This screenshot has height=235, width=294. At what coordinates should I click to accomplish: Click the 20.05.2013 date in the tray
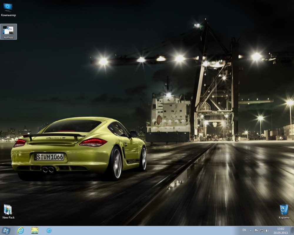(x=281, y=233)
